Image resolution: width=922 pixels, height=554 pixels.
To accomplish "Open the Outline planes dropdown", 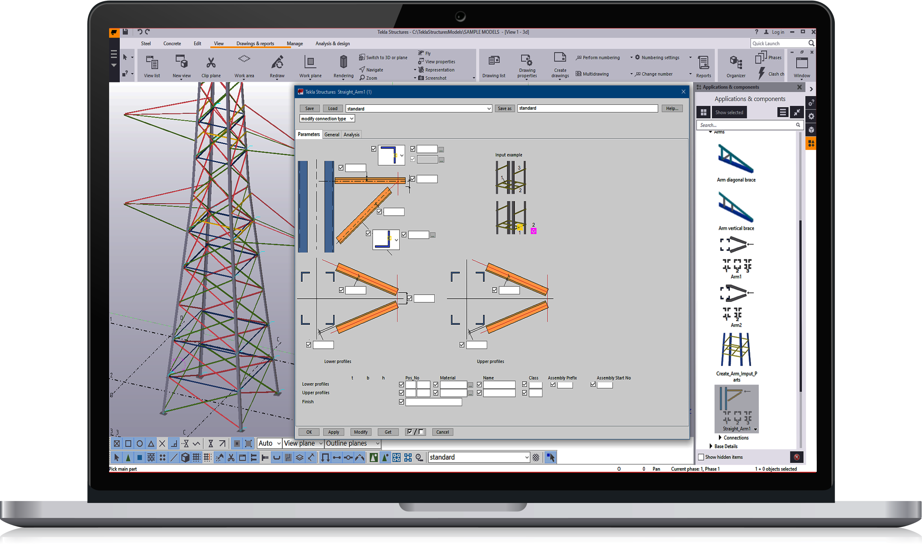I will 352,444.
